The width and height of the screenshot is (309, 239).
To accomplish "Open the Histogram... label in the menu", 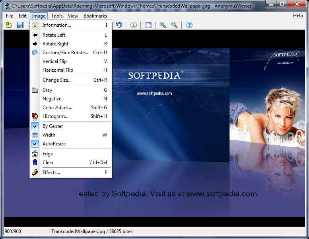I will [x=55, y=116].
